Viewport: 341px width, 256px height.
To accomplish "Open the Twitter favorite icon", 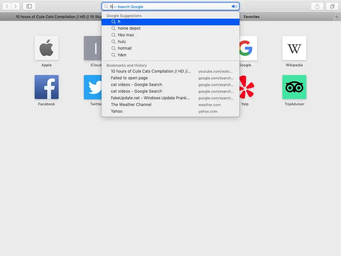I will pyautogui.click(x=93, y=87).
